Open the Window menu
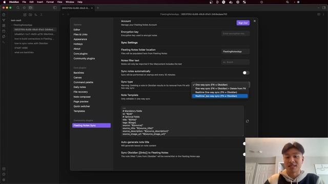 tap(70, 2)
